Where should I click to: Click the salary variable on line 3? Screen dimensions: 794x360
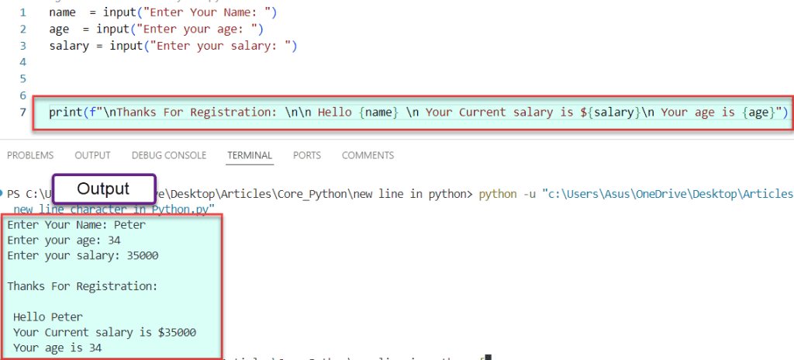pos(67,46)
